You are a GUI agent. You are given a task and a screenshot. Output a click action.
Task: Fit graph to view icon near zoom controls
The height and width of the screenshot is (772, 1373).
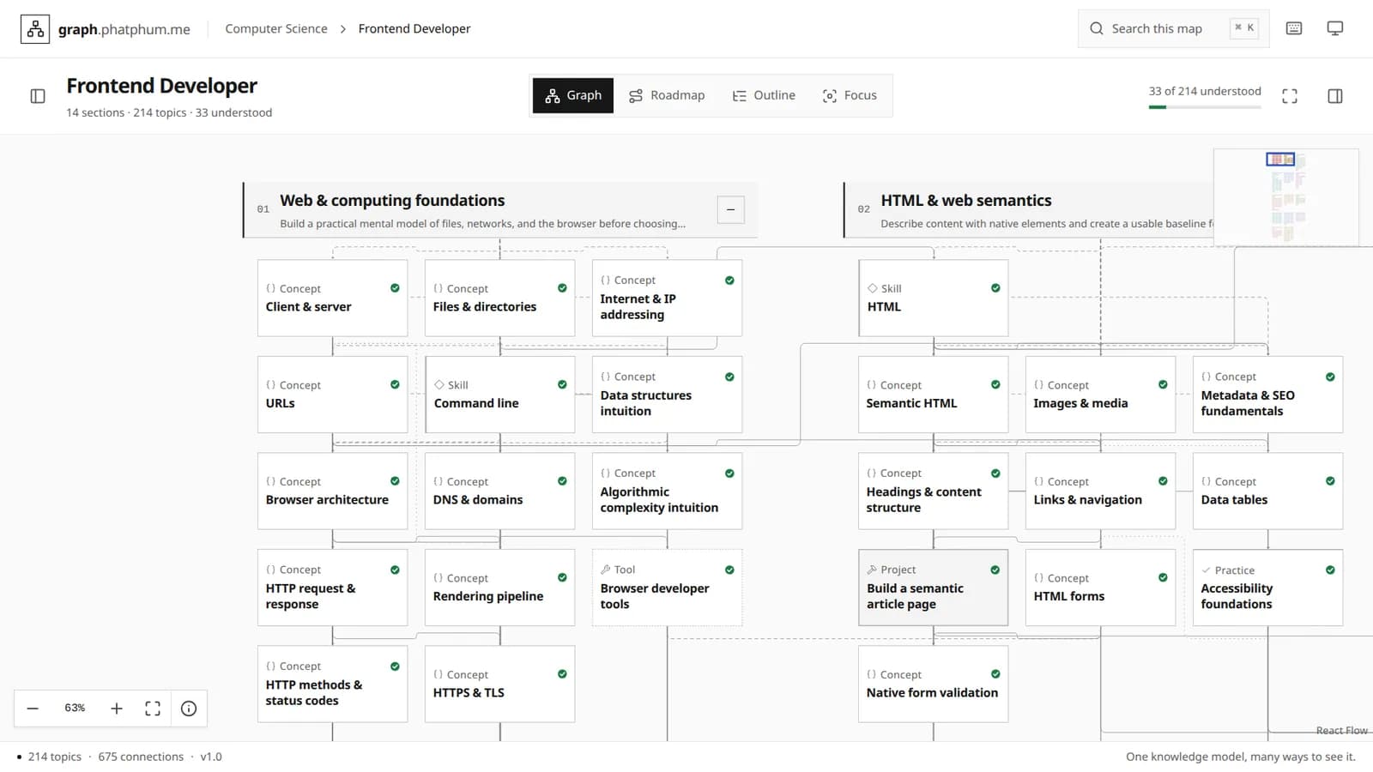(153, 709)
